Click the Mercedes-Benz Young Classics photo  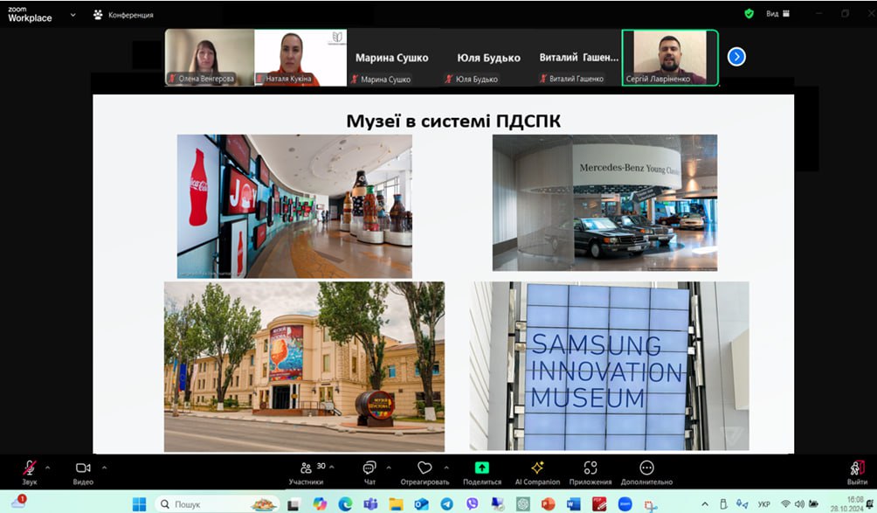point(604,203)
